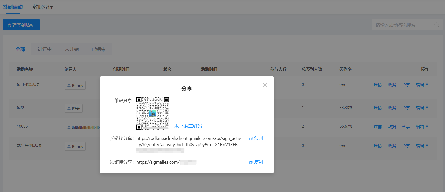The width and height of the screenshot is (445, 192).
Task: Expand the 编辑 dropdown arrow for 10086
Action: tap(427, 126)
